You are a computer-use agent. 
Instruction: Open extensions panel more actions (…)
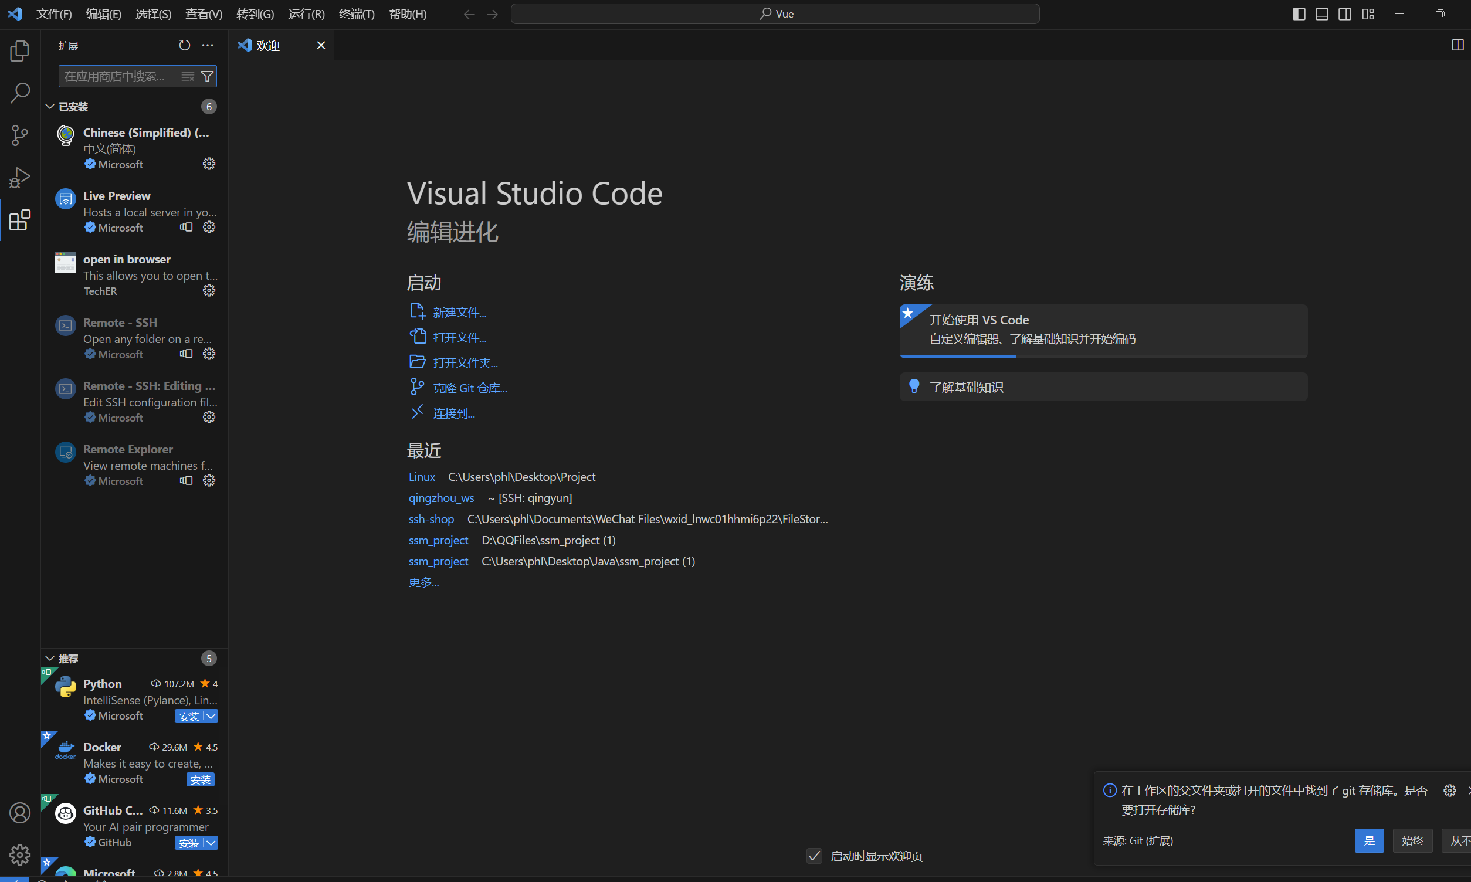208,45
